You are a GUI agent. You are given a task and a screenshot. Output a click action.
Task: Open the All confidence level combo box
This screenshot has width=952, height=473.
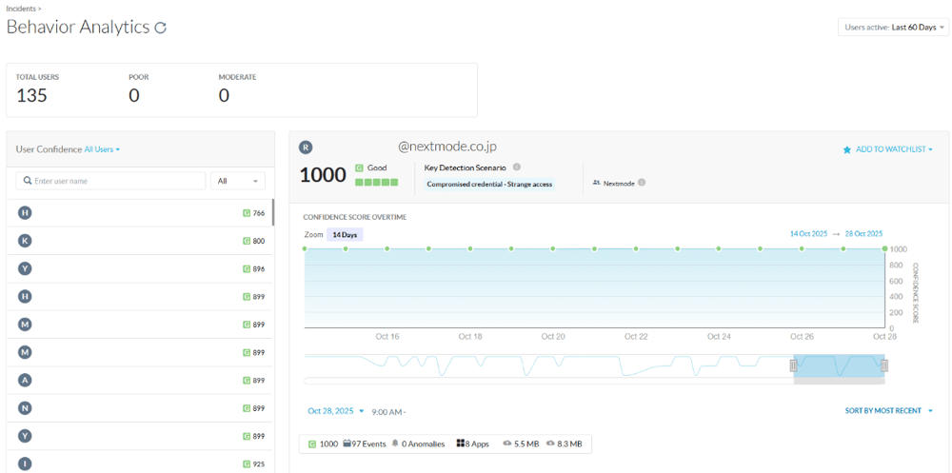pos(237,181)
